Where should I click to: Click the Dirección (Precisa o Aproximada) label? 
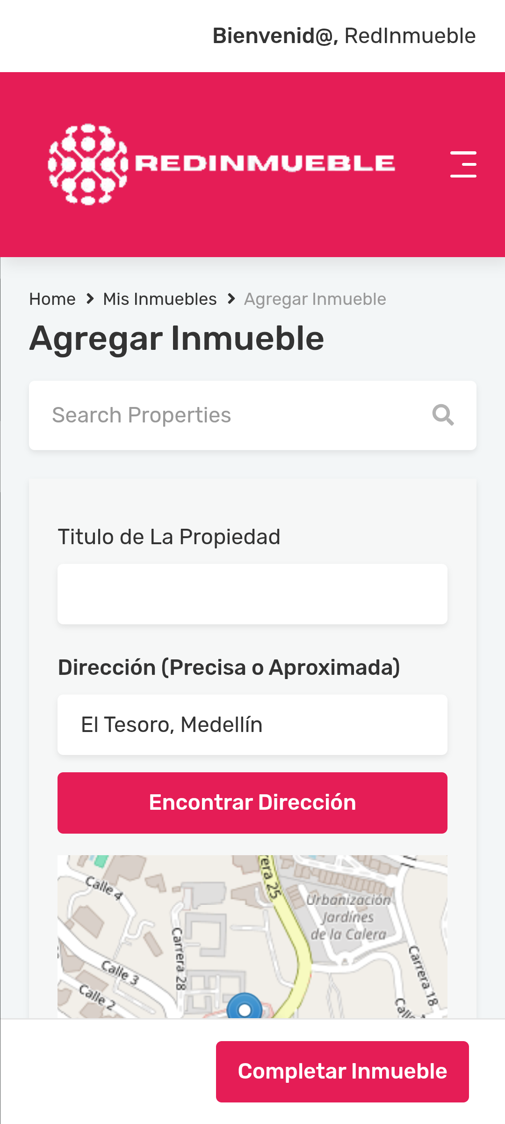[229, 667]
